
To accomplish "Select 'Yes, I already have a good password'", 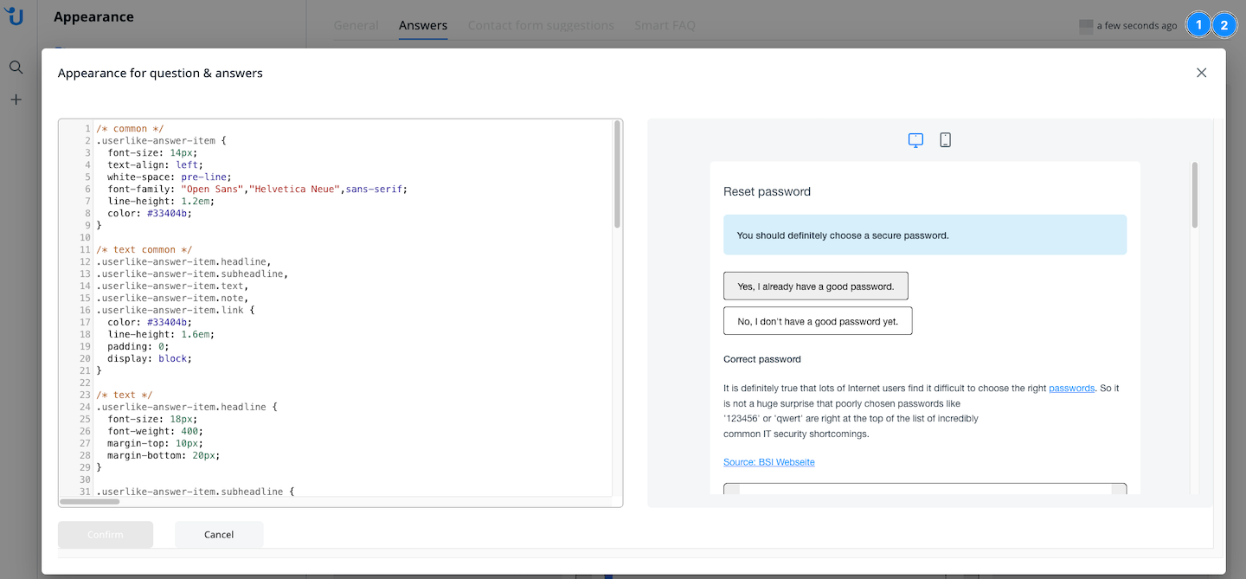I will pyautogui.click(x=815, y=286).
